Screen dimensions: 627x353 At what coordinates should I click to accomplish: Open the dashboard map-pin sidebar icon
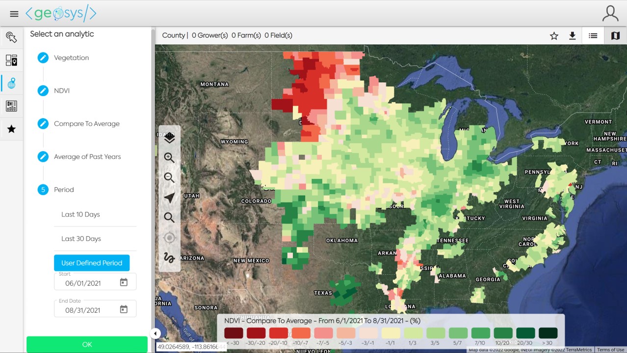11,60
